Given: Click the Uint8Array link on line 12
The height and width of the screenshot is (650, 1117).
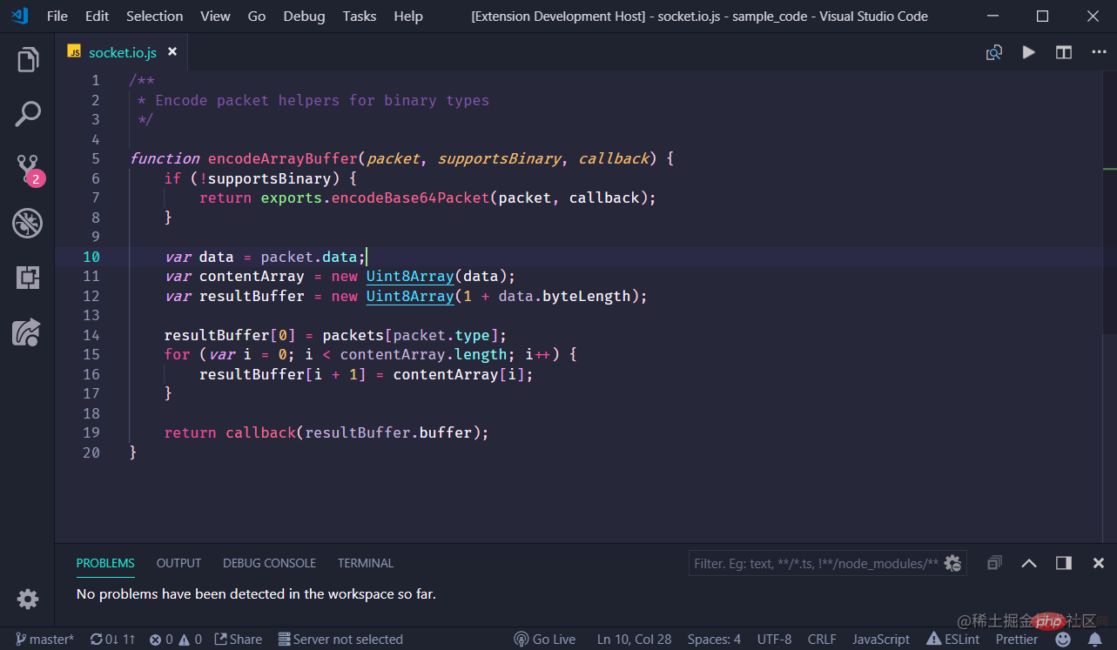Looking at the screenshot, I should pos(410,296).
